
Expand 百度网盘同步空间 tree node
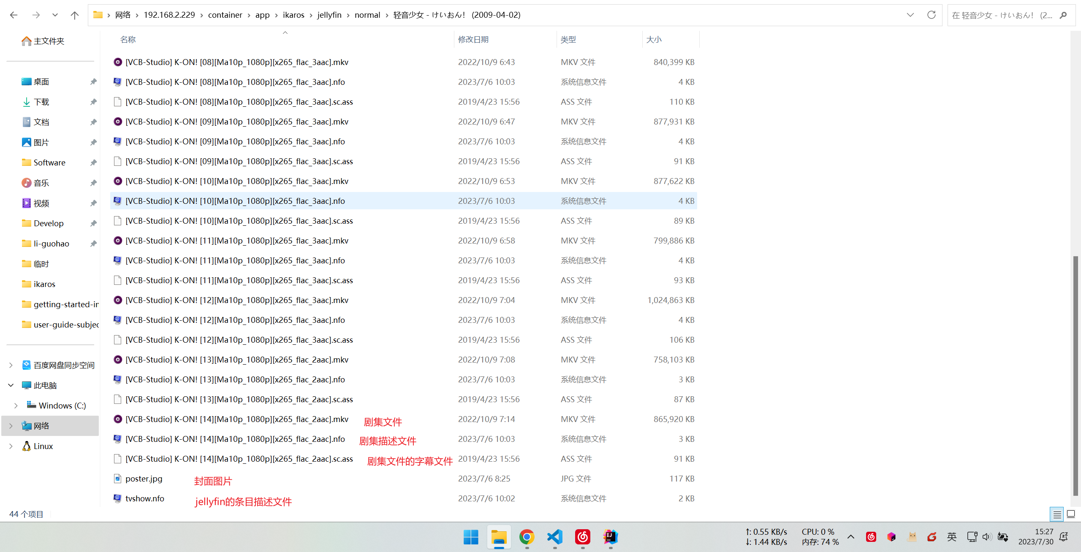[x=11, y=365]
